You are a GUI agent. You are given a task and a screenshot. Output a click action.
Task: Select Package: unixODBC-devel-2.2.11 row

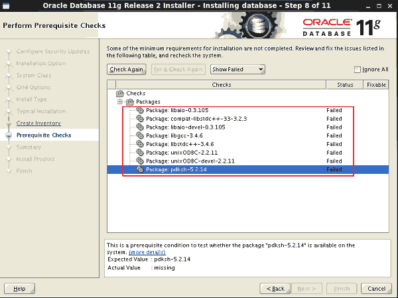[x=247, y=161]
